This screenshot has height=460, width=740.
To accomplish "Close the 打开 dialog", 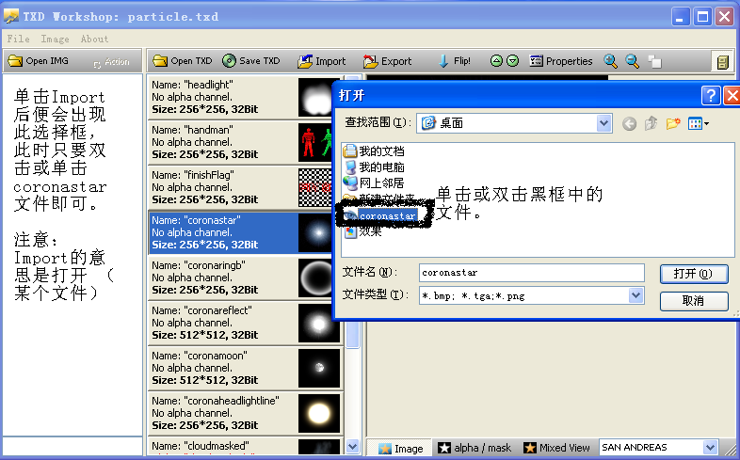I will [x=732, y=96].
